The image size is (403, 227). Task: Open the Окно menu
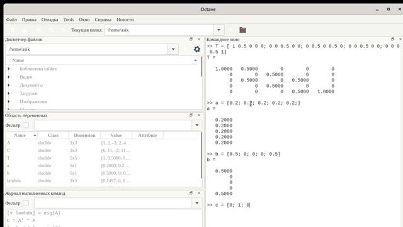tap(84, 20)
